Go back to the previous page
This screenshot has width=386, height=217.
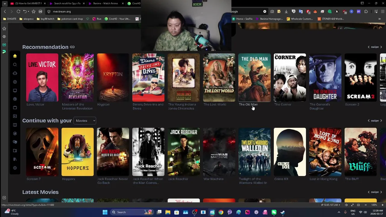[5, 11]
